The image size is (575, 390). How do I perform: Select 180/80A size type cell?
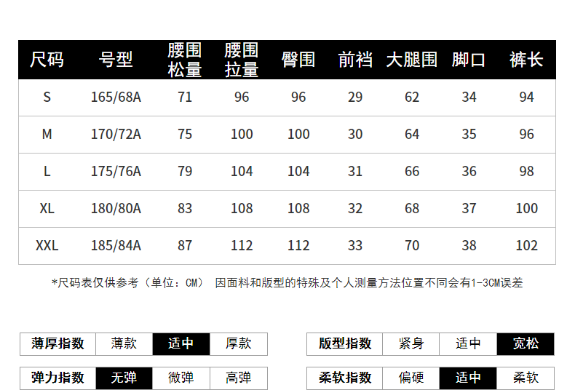point(116,209)
